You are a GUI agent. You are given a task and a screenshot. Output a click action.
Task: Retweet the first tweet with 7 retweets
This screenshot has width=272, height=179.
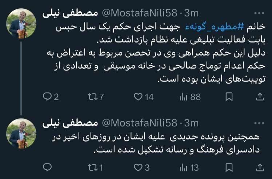[x=92, y=97]
